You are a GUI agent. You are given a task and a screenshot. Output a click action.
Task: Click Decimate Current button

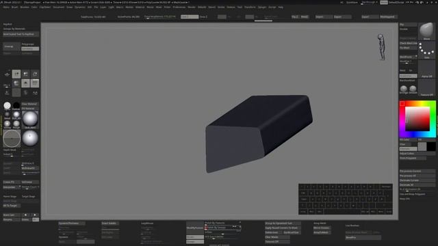(x=417, y=180)
